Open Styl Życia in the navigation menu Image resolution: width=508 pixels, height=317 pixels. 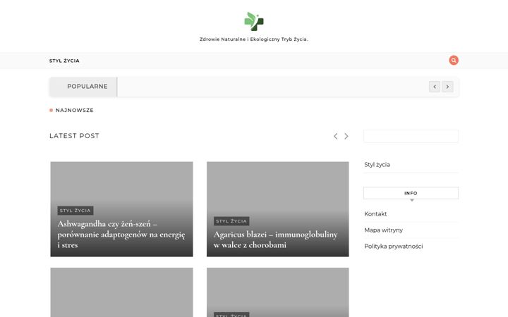point(64,61)
